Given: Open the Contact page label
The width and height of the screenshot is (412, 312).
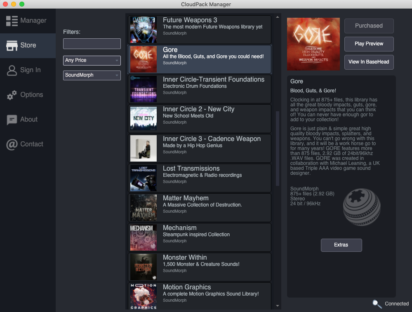Looking at the screenshot, I should coord(32,144).
